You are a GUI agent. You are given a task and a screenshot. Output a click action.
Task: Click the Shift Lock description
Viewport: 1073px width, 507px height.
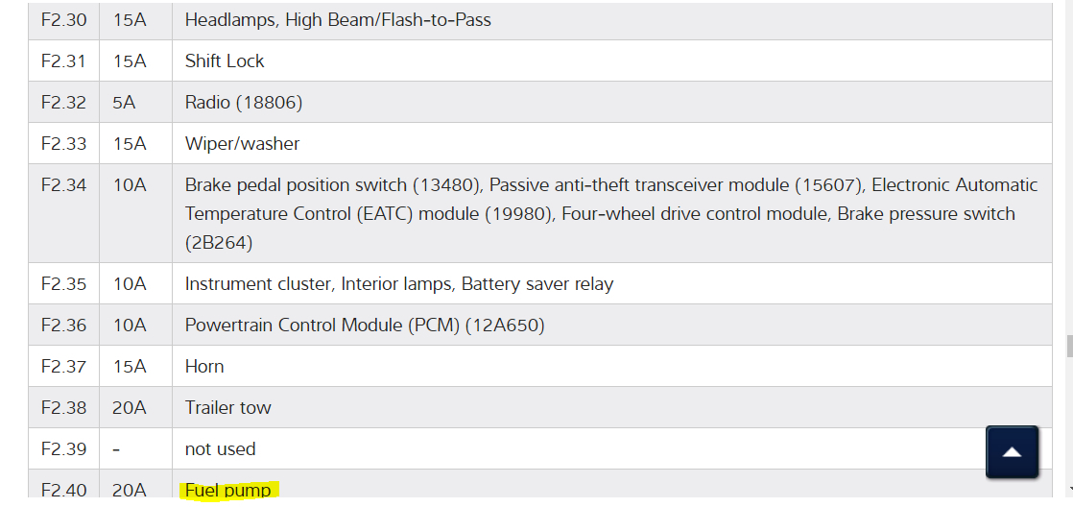pyautogui.click(x=225, y=60)
